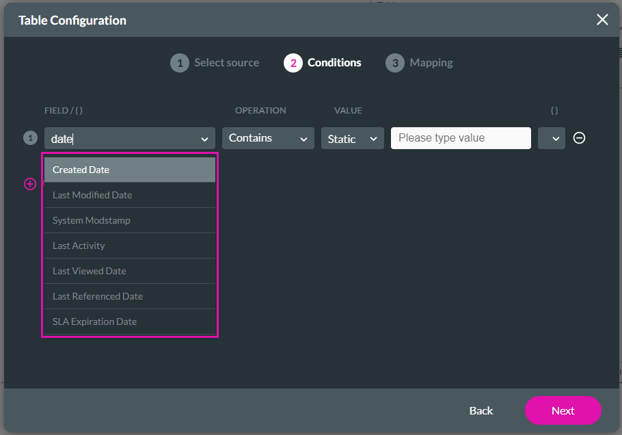Open the Contains operation dropdown
Viewport: 622px width, 435px height.
pos(268,137)
